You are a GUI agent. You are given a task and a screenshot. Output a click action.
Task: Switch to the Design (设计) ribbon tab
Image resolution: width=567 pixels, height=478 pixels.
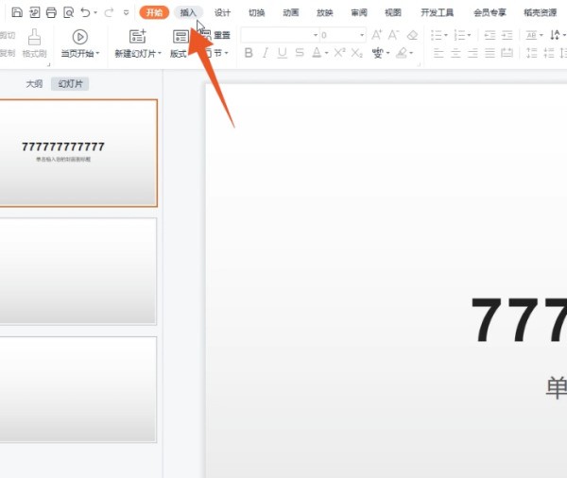[x=223, y=12]
